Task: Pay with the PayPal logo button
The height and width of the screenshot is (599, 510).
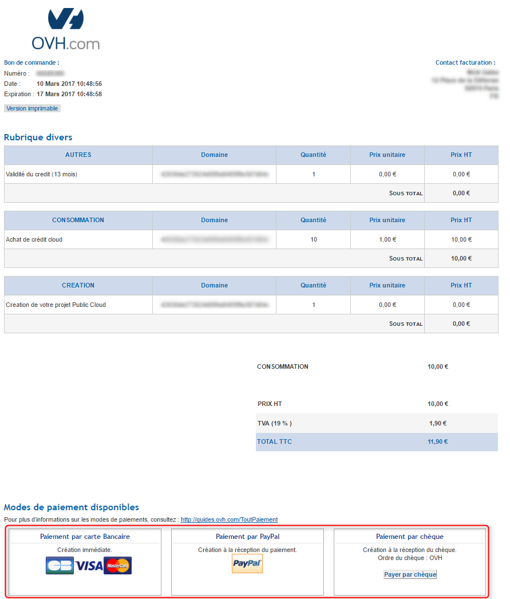Action: [247, 563]
